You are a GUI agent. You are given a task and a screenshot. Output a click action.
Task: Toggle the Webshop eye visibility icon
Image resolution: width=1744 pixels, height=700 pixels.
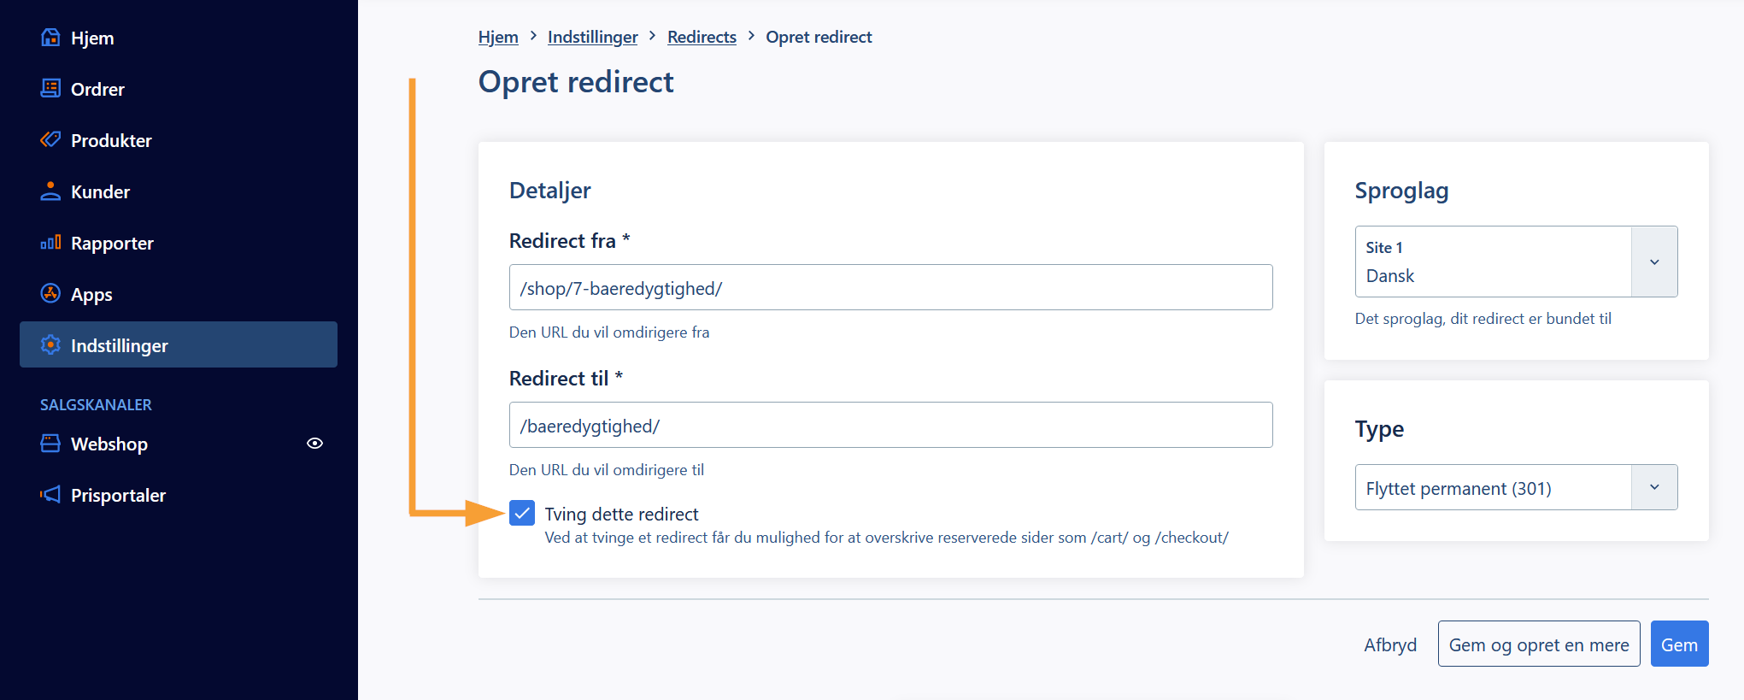[314, 444]
